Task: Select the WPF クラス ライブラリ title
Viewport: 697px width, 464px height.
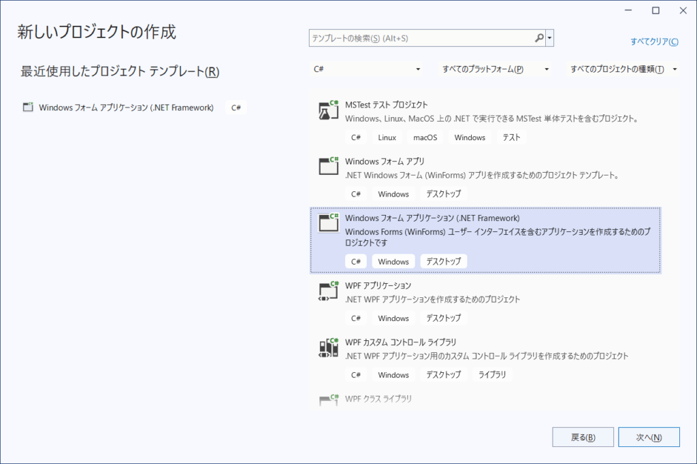Action: pyautogui.click(x=378, y=399)
